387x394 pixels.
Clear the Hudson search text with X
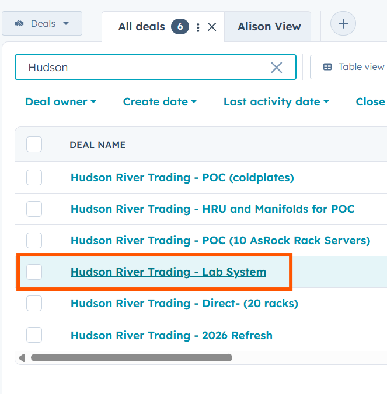(276, 68)
